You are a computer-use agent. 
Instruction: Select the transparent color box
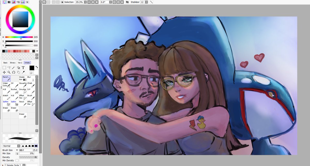click(31, 73)
